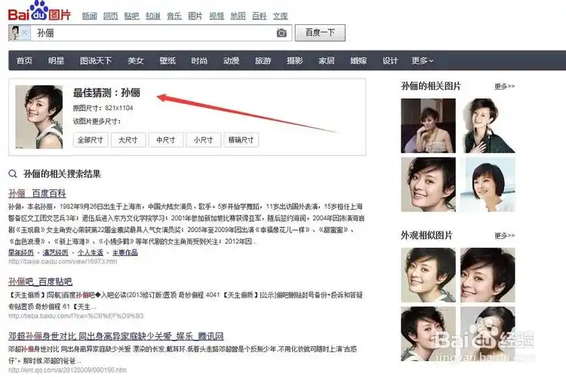Click the 最佳猜测：孙俪 heading

click(106, 93)
